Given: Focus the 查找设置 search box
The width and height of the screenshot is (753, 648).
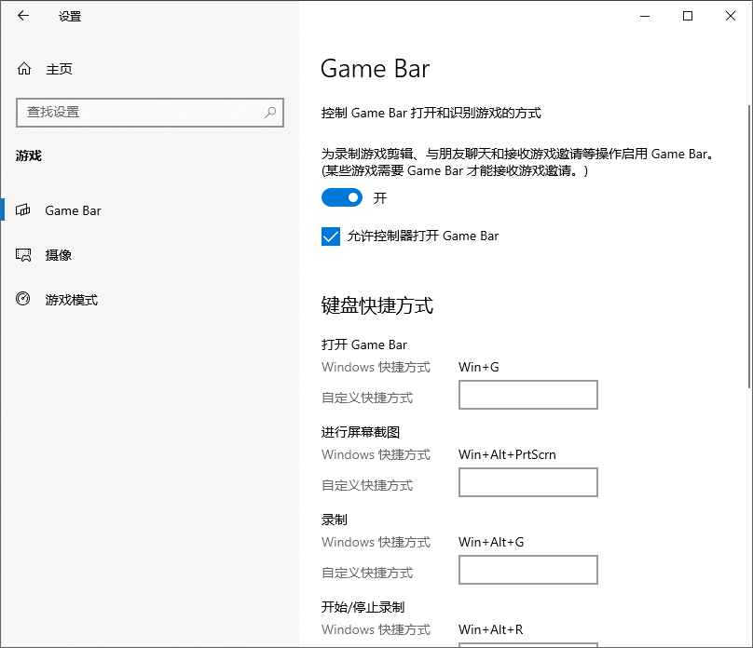Looking at the screenshot, I should pos(150,113).
